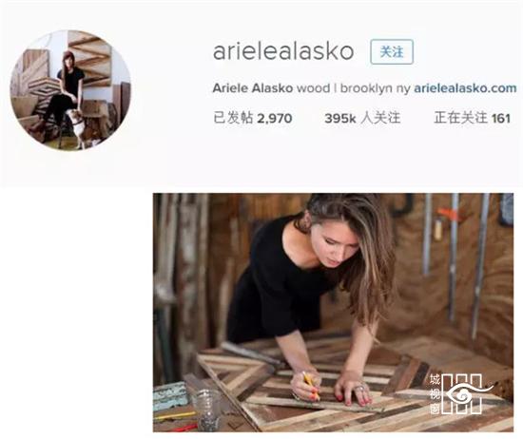Click the wood | brooklyn ny bio text
This screenshot has width=523, height=439.
coord(353,88)
